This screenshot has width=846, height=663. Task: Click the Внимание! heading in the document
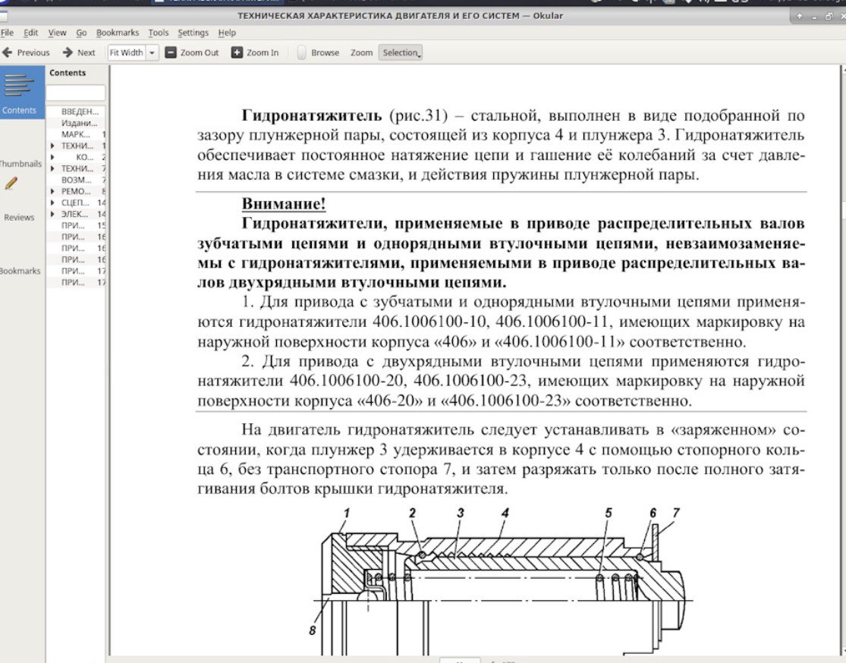(x=283, y=203)
